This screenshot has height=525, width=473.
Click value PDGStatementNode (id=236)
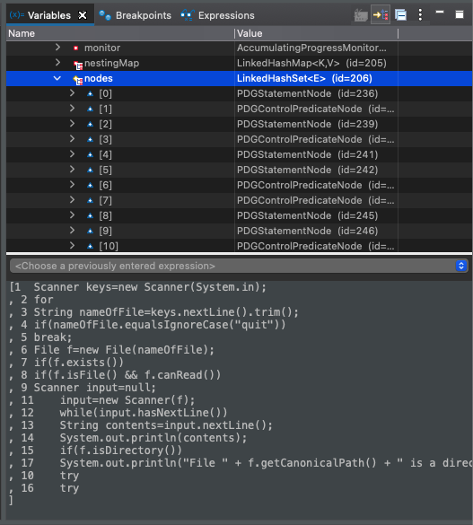(307, 93)
